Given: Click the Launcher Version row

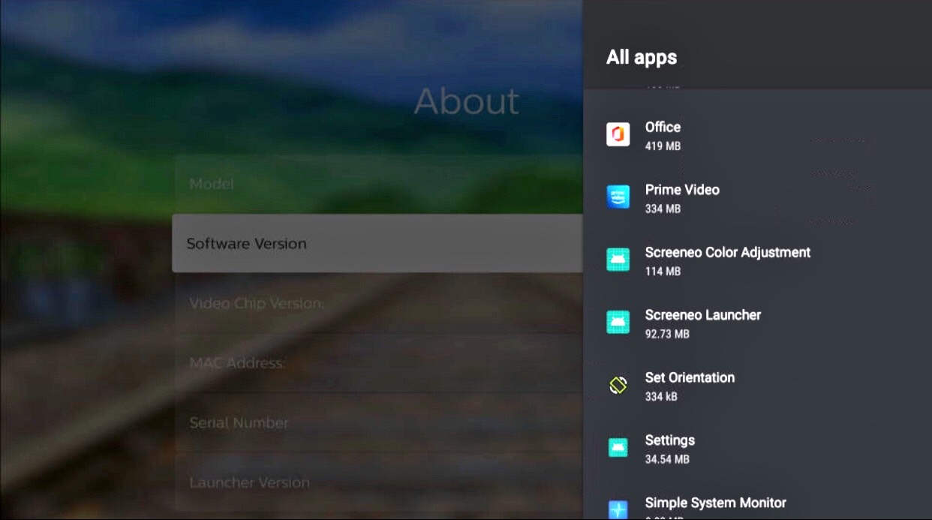Looking at the screenshot, I should pyautogui.click(x=377, y=482).
